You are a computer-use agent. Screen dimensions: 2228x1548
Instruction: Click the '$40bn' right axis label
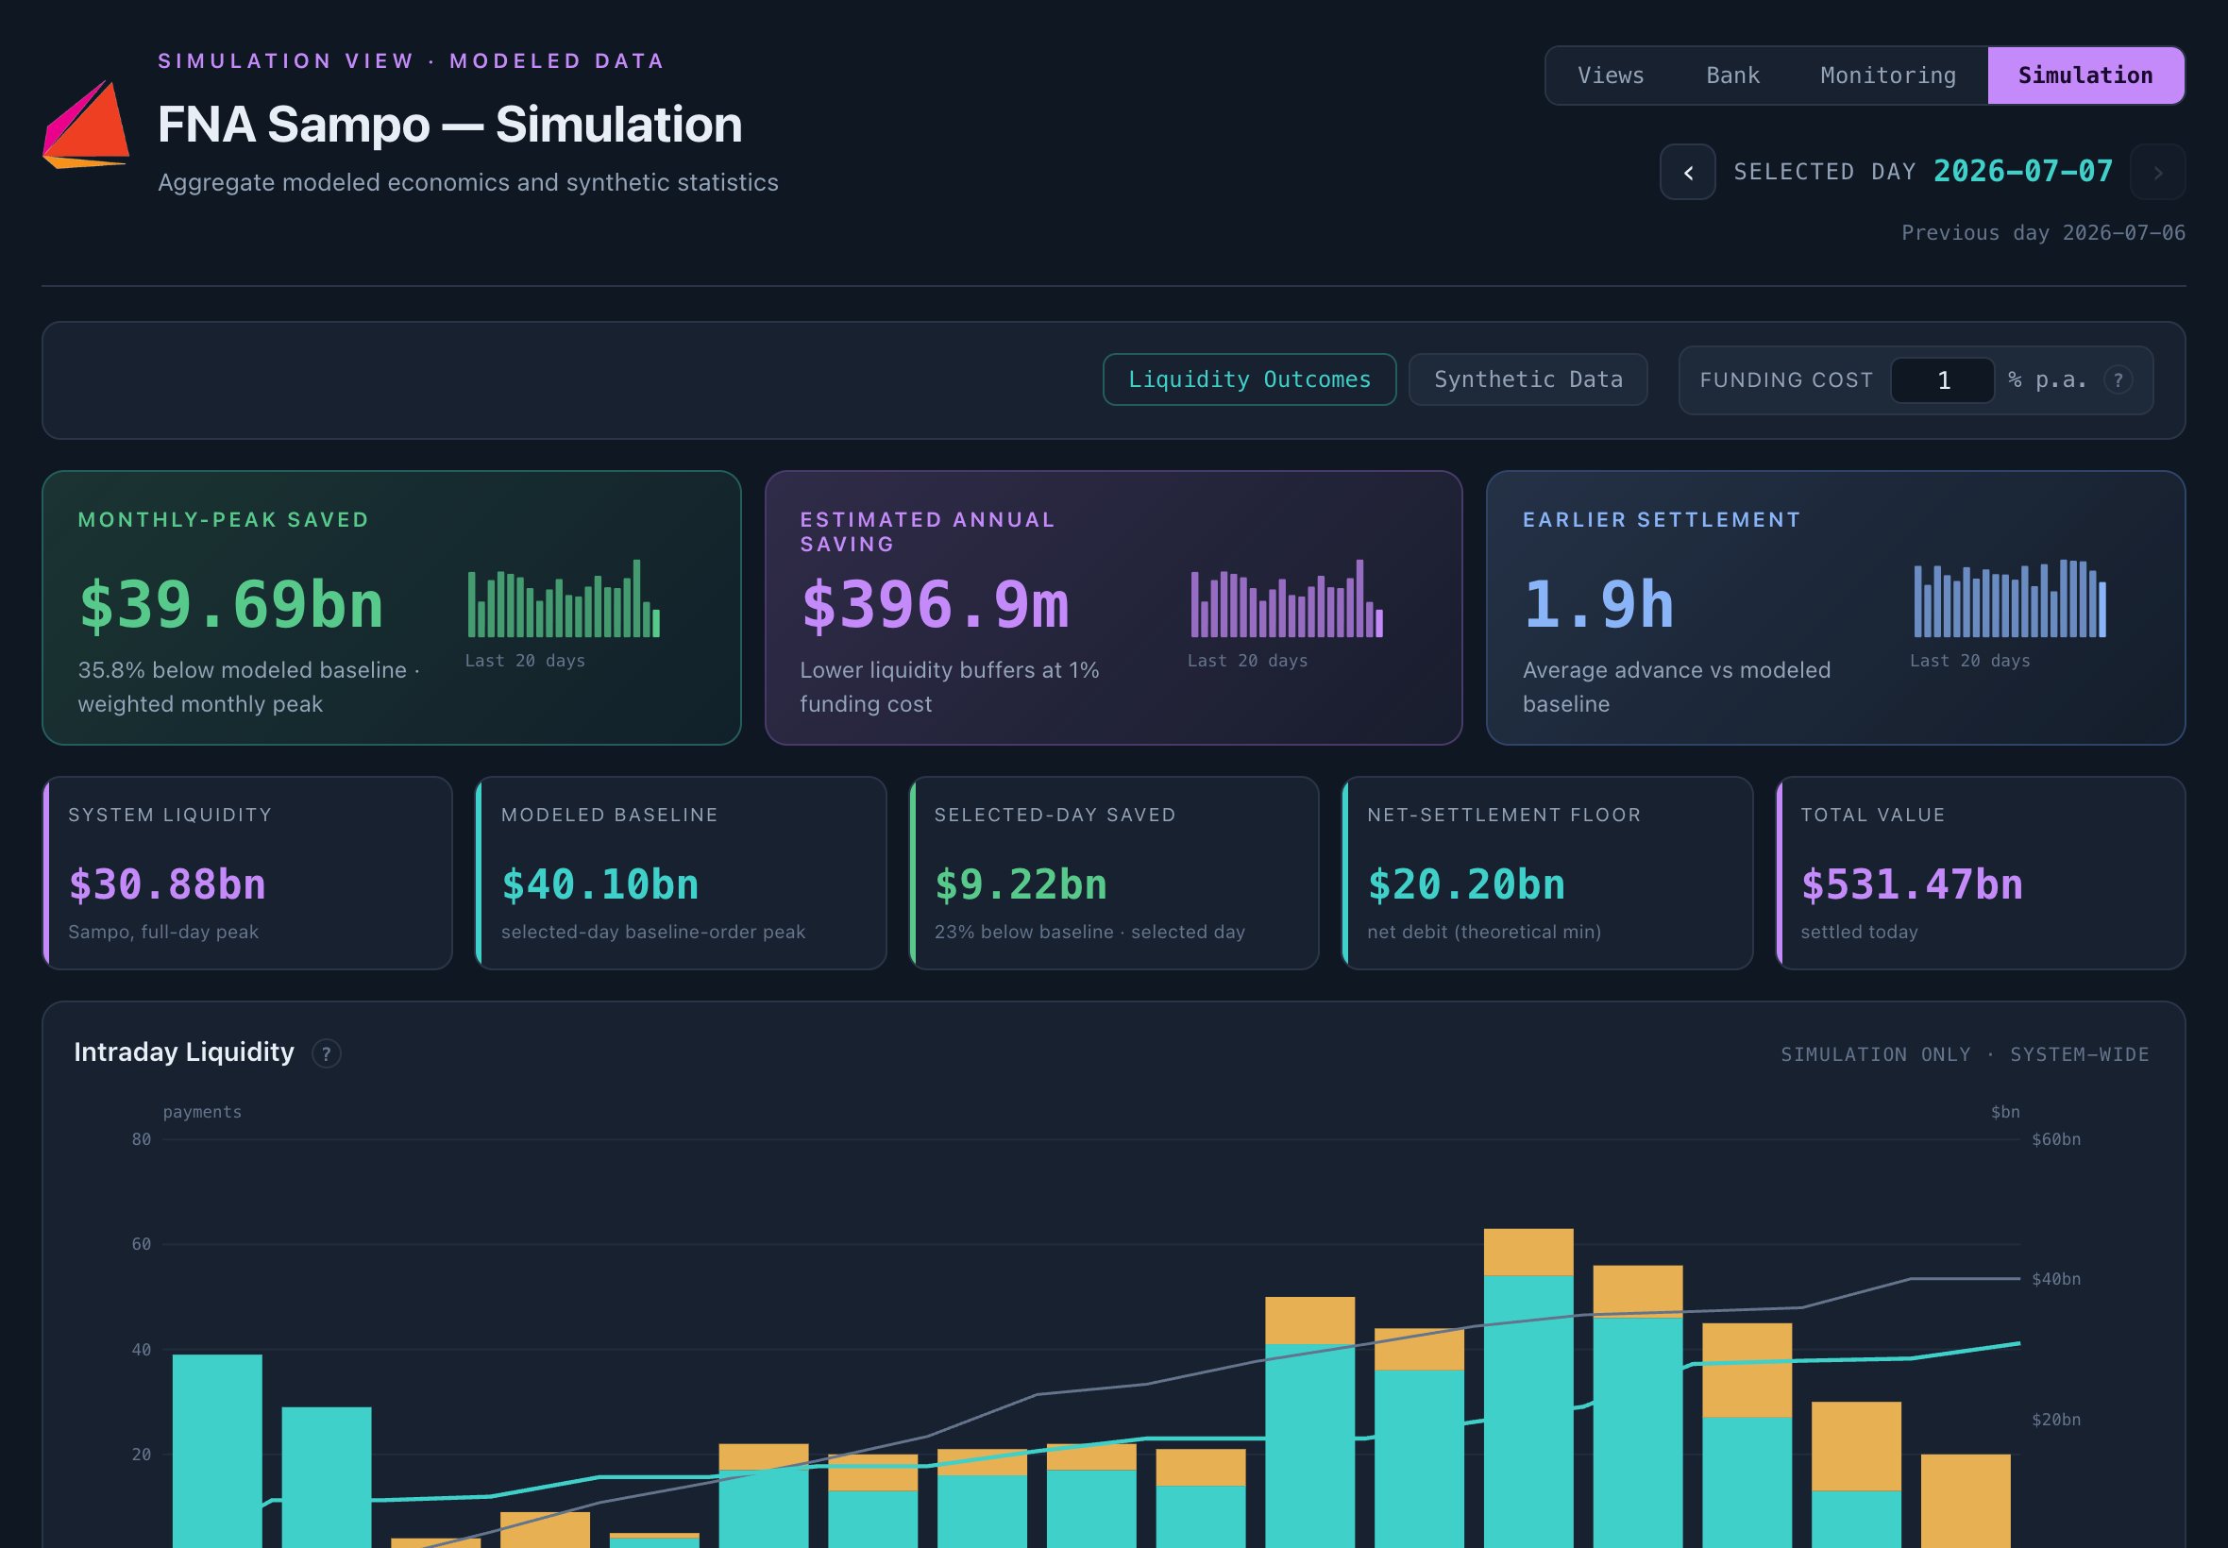[2055, 1279]
